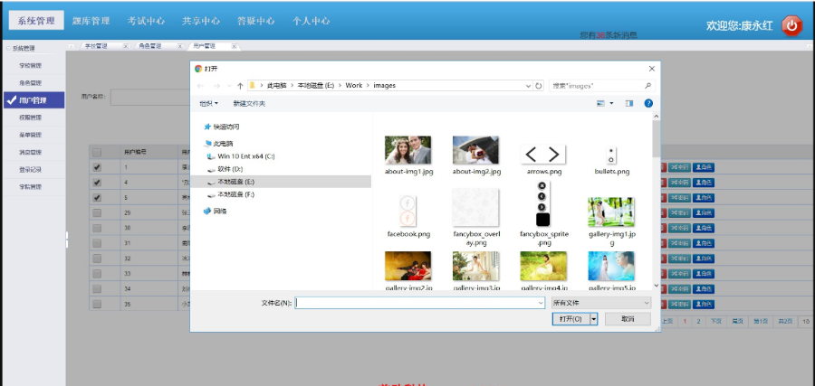Click 取消 to cancel the dialog
The width and height of the screenshot is (815, 386).
(628, 318)
